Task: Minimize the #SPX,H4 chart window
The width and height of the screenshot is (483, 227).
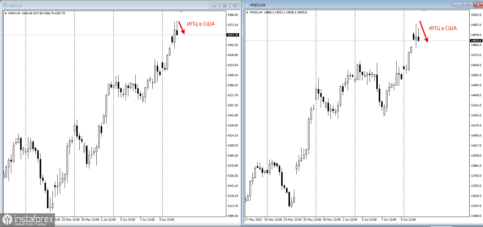Action: [x=214, y=6]
